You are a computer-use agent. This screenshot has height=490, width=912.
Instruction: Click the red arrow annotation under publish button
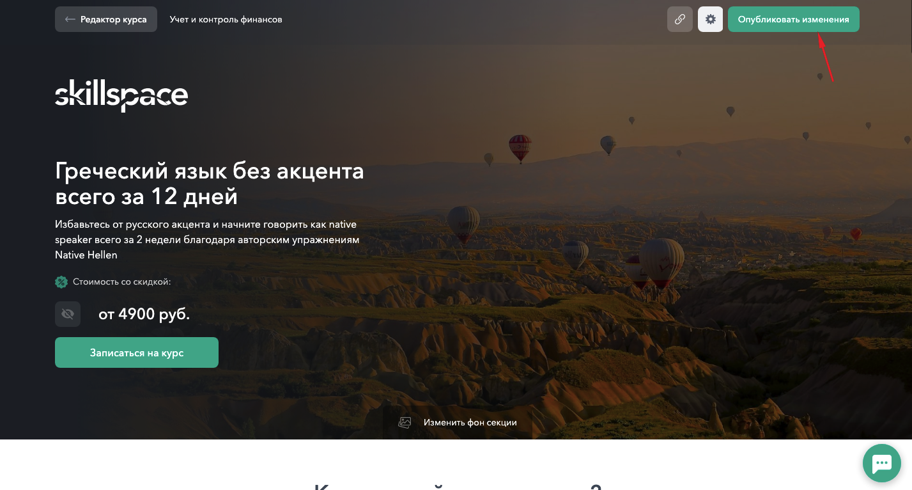click(x=826, y=58)
